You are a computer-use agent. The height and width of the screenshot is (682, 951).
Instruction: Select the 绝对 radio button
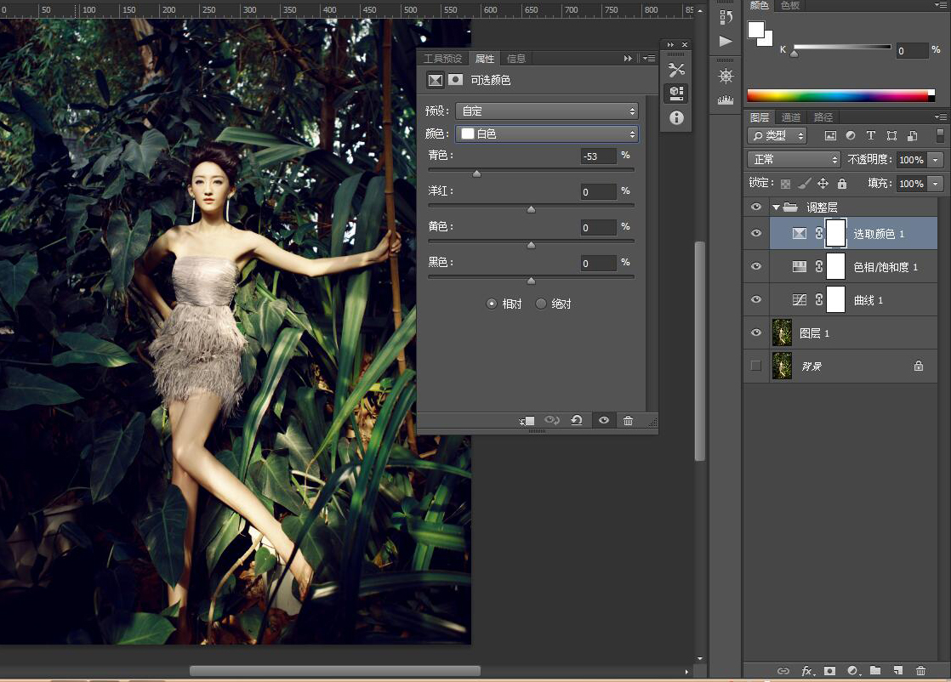(541, 304)
